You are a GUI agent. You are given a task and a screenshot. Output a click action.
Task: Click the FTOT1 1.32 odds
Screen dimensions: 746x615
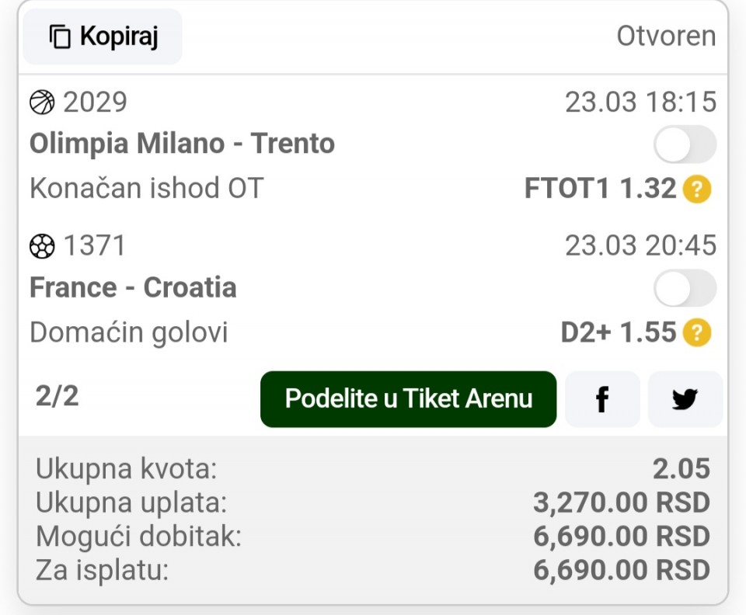click(600, 189)
